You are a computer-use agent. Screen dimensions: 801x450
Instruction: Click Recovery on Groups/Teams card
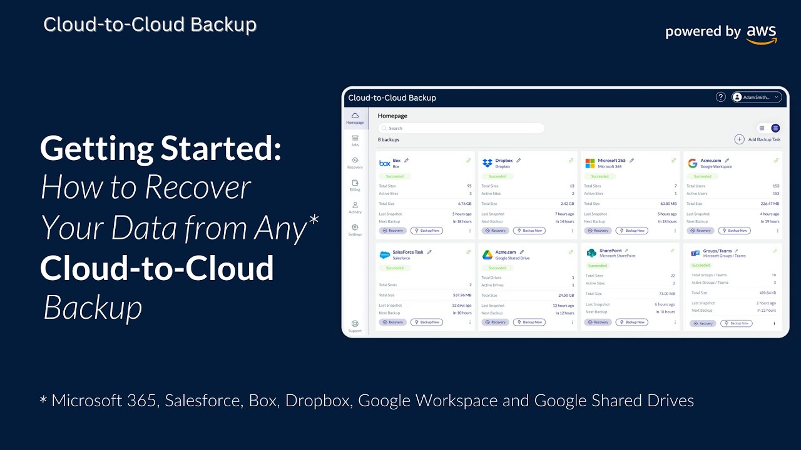point(703,324)
